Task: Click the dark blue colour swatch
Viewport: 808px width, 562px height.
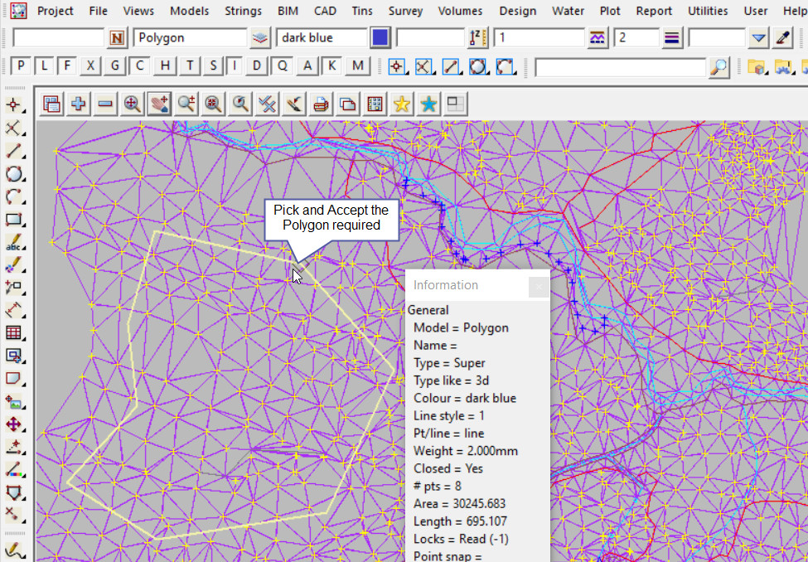Action: coord(380,37)
